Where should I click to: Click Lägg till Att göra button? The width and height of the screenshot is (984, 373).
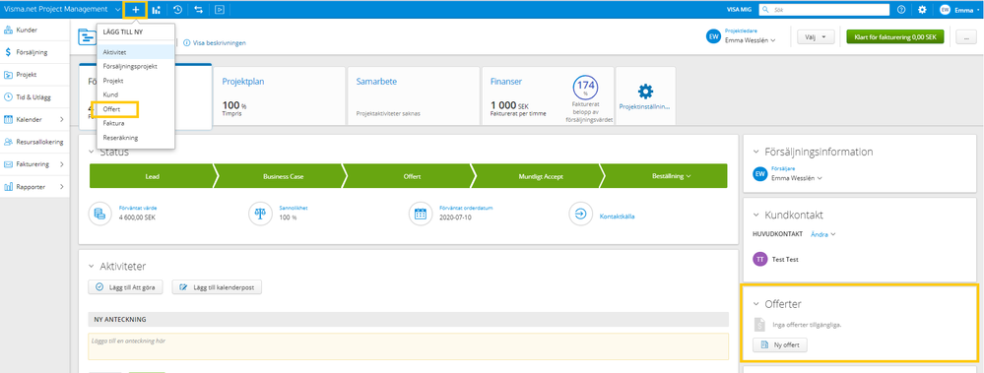[x=126, y=287]
